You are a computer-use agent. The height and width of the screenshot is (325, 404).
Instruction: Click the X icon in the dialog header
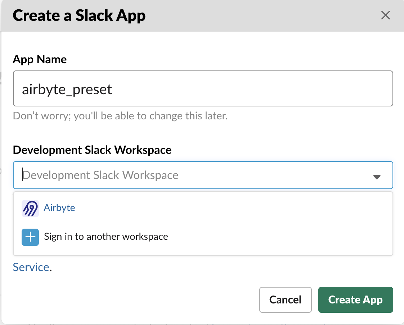click(385, 15)
